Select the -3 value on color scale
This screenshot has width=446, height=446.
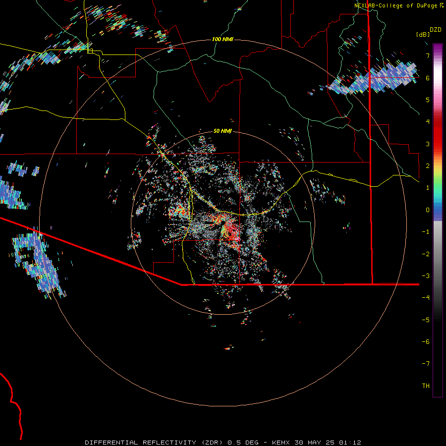426,276
